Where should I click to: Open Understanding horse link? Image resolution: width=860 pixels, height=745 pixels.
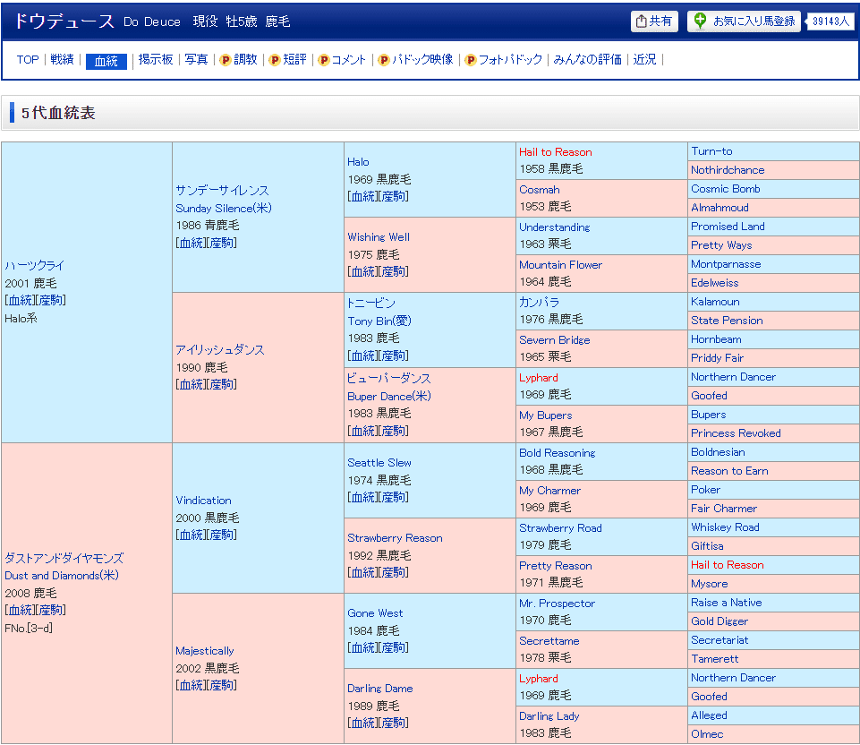pos(555,227)
